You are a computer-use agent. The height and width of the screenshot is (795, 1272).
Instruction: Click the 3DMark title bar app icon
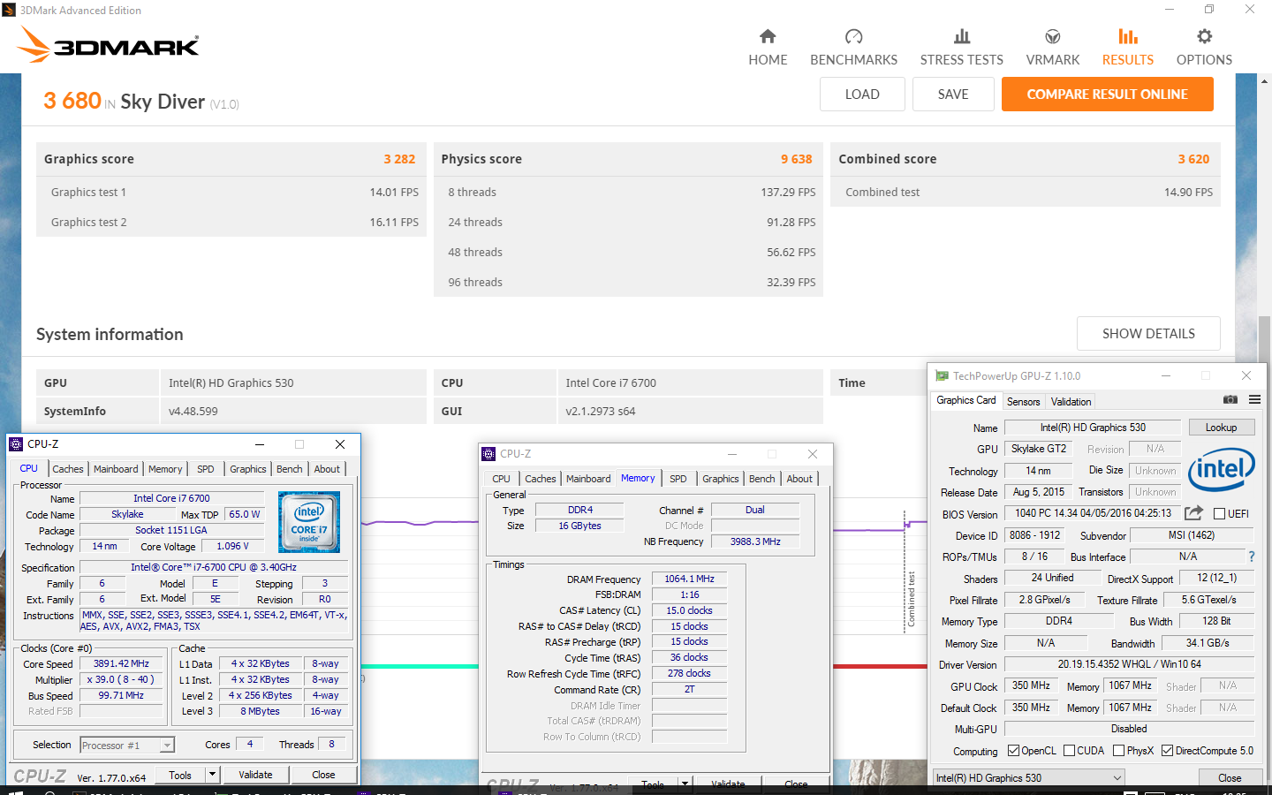click(9, 10)
